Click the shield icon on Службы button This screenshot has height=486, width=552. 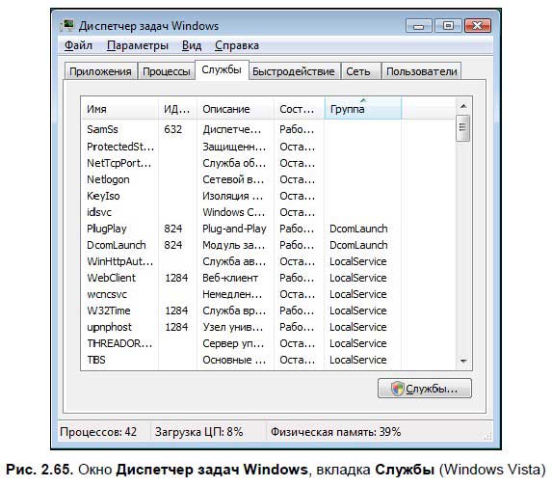tap(397, 389)
